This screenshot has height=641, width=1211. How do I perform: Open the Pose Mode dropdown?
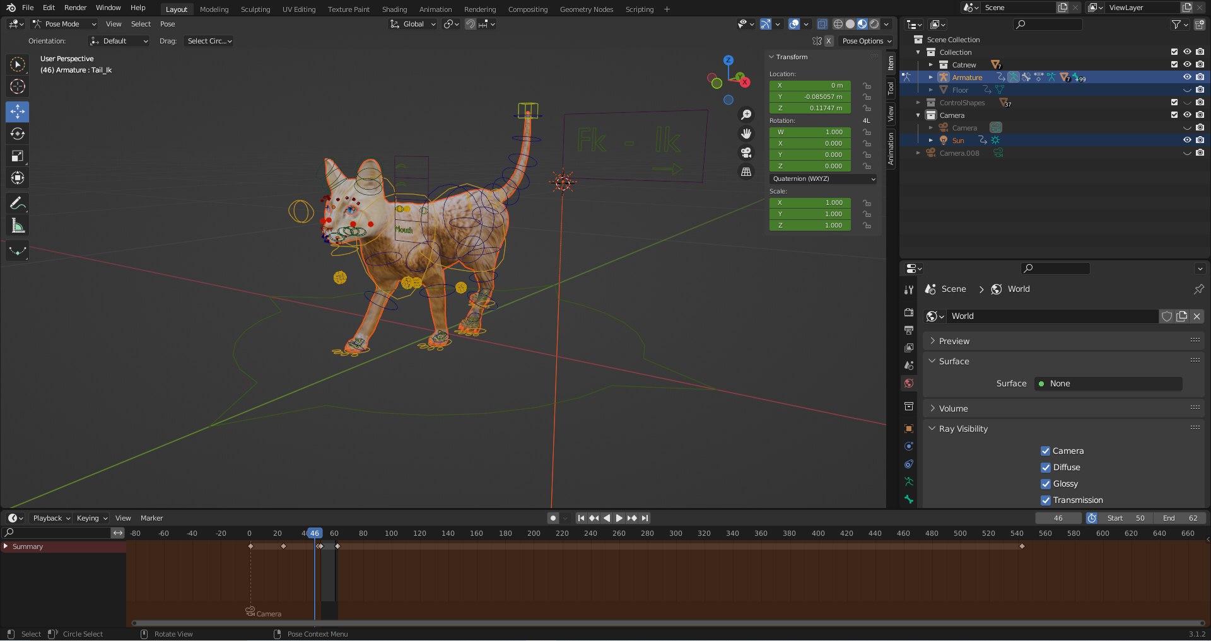click(x=64, y=24)
